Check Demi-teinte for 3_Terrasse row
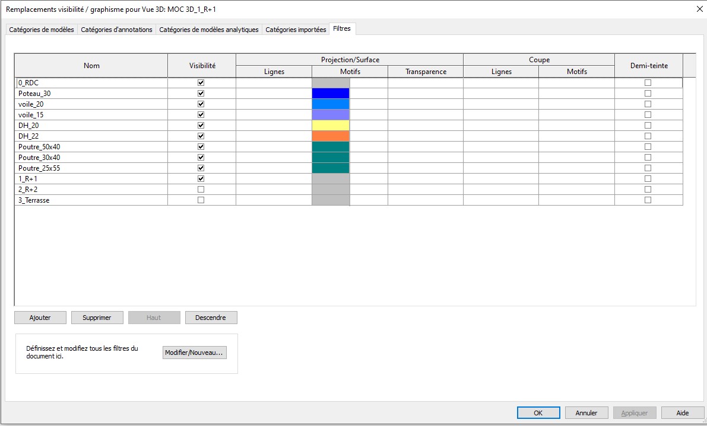Image resolution: width=707 pixels, height=426 pixels. (648, 200)
